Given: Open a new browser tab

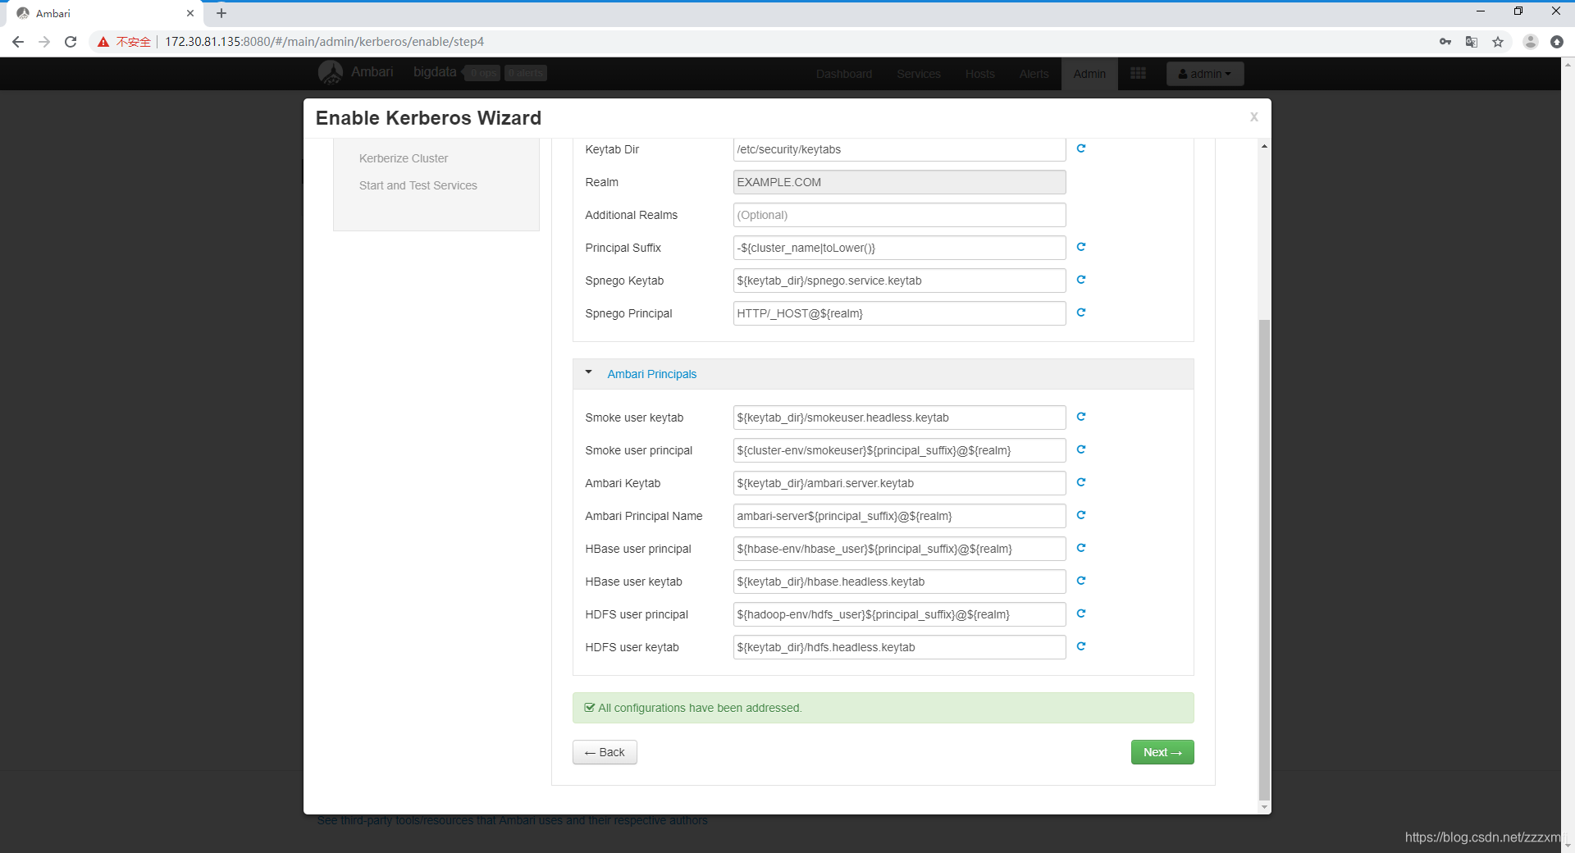Looking at the screenshot, I should 221,13.
